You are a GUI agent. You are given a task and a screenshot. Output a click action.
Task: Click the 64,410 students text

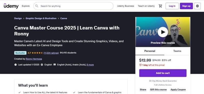[x=68, y=53]
